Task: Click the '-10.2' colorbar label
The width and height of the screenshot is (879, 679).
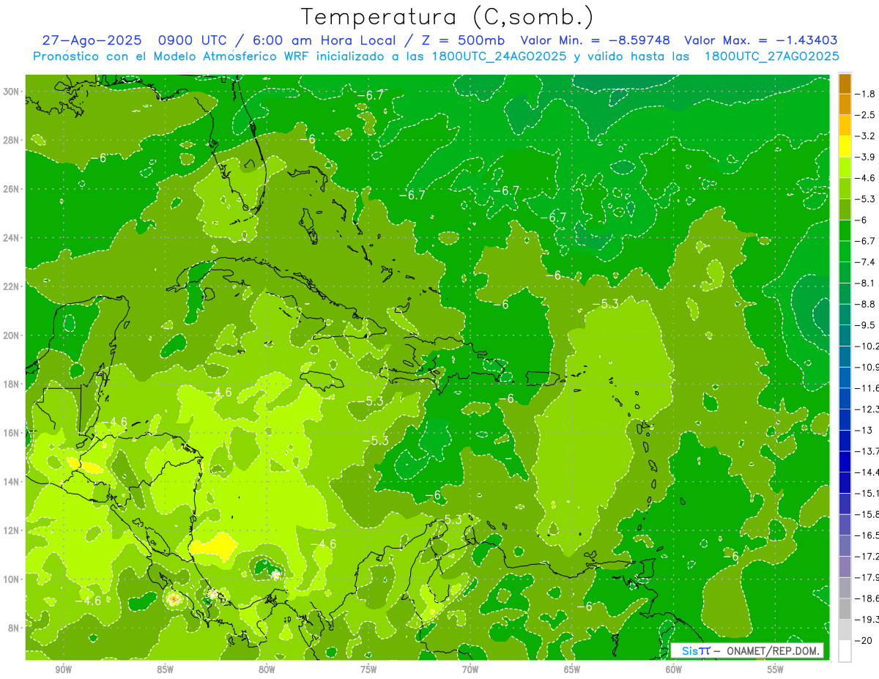Action: tap(867, 346)
